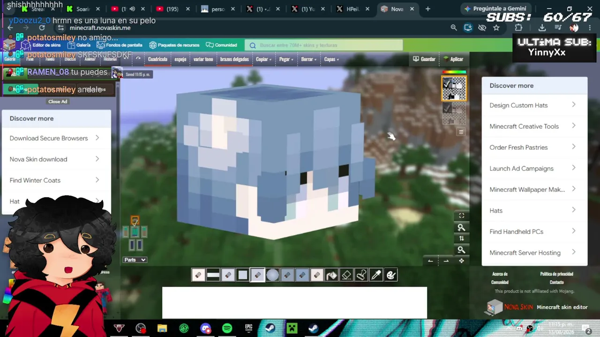Choose the white gradient line swatch tool
Viewport: 600px width, 337px height.
213,275
